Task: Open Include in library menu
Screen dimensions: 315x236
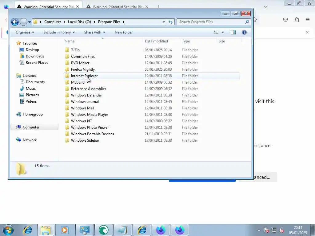Action: pyautogui.click(x=59, y=32)
